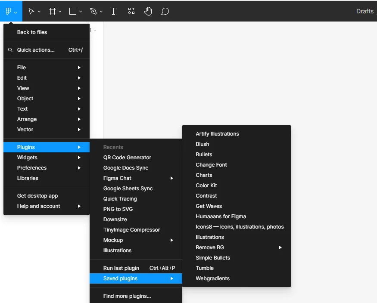Image resolution: width=377 pixels, height=303 pixels.
Task: Launch the Webgradients saved plugin
Action: point(213,278)
